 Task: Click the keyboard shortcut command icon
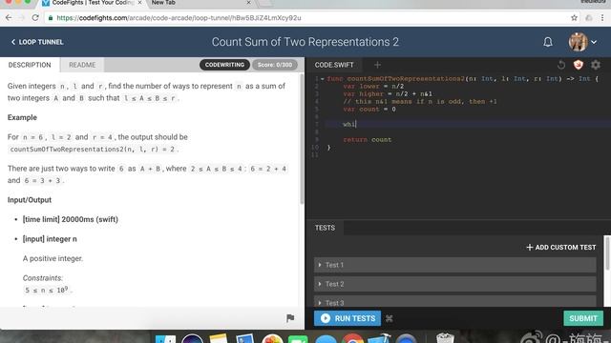(389, 319)
